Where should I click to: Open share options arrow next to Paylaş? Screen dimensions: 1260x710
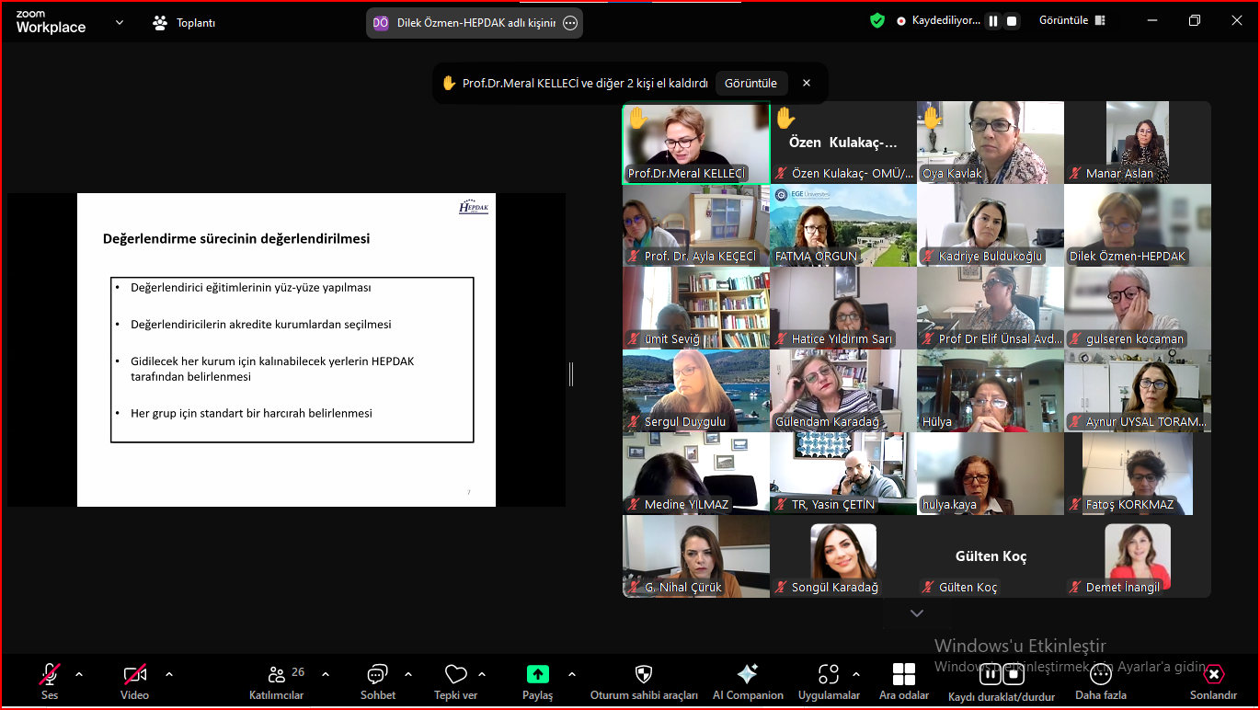[x=572, y=674]
